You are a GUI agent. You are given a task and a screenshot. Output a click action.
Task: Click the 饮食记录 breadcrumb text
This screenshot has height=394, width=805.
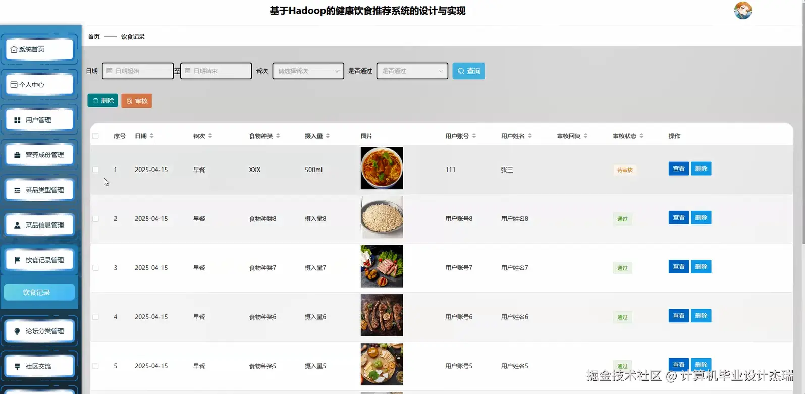tap(133, 36)
